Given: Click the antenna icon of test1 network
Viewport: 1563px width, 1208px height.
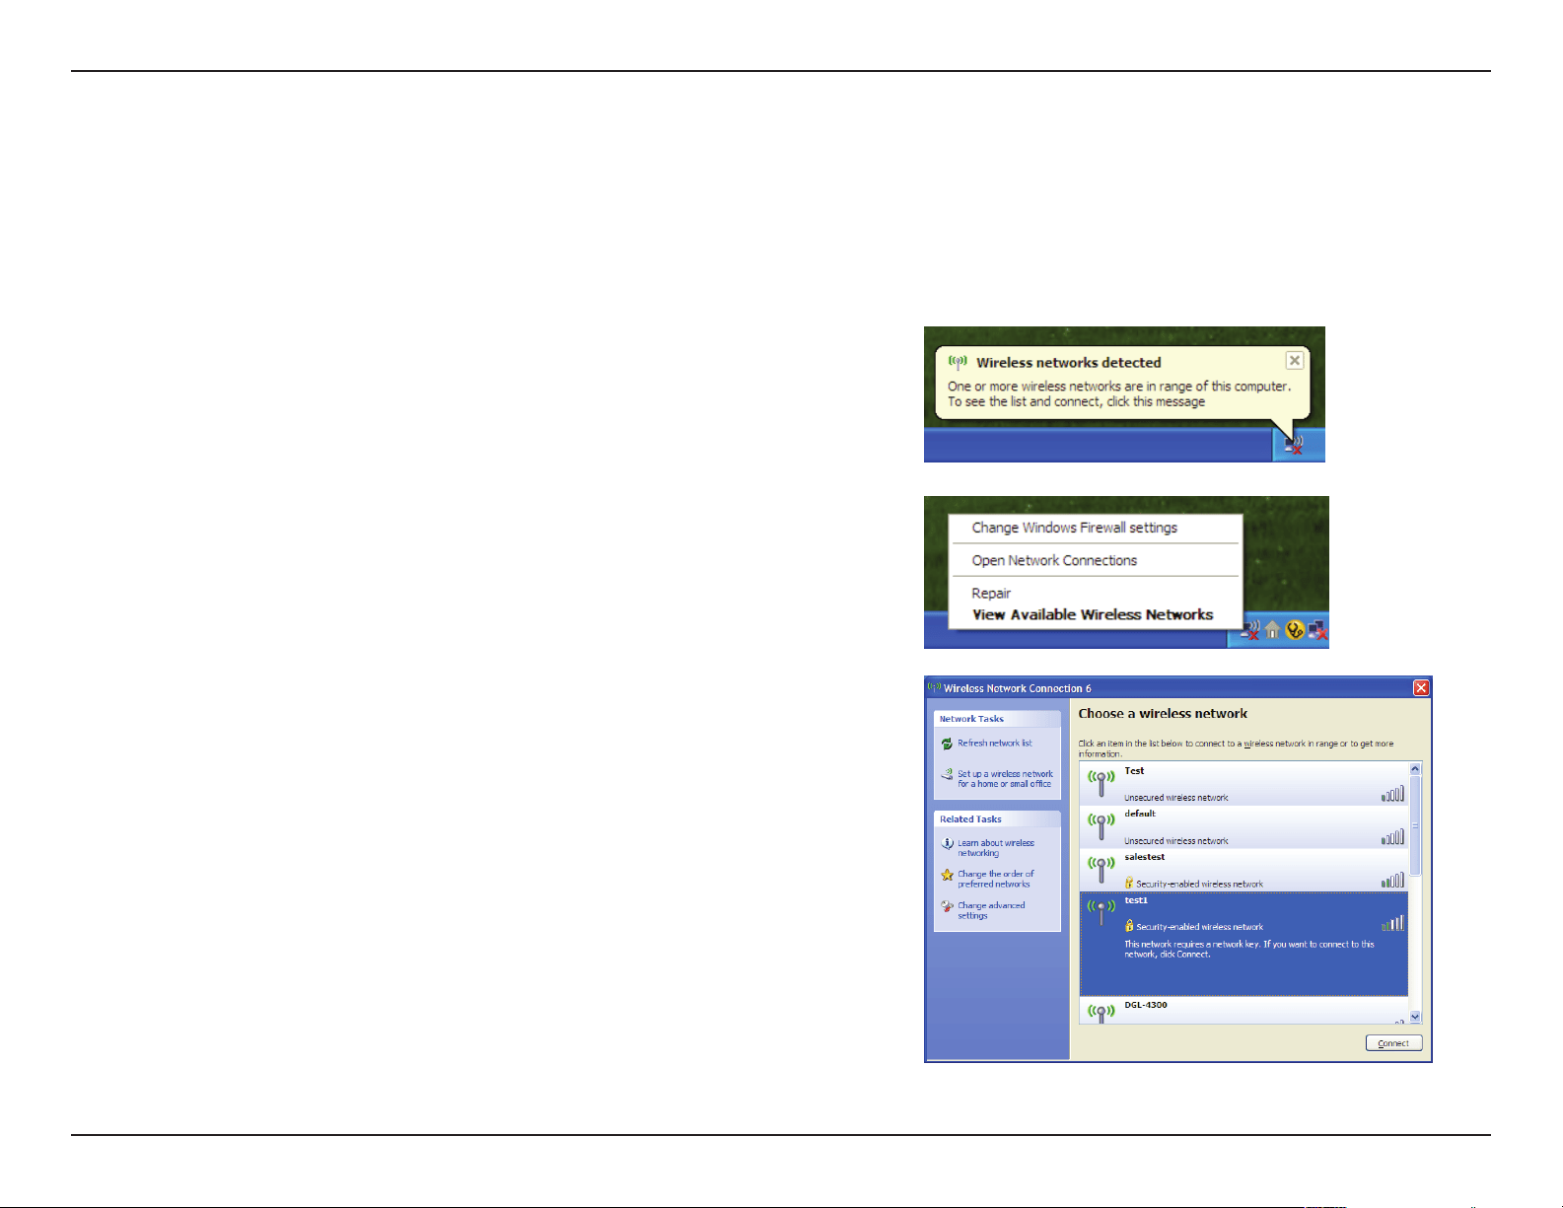Looking at the screenshot, I should coord(1101,912).
